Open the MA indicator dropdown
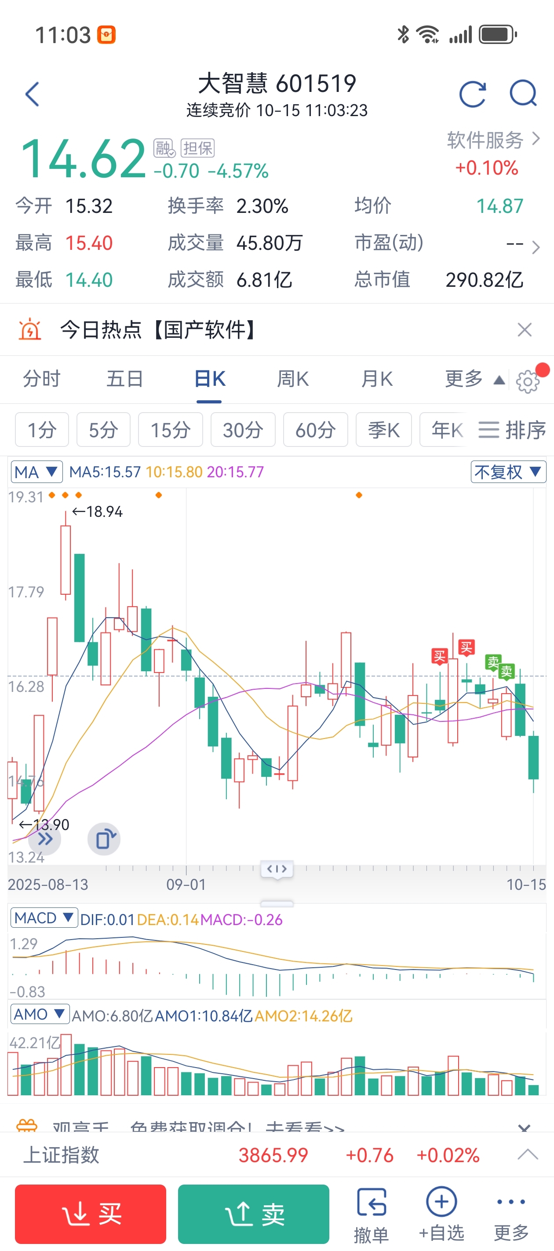Viewport: 554px width, 1251px height. (36, 472)
